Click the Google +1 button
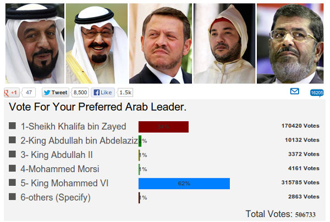330x222 pixels. [x=12, y=93]
